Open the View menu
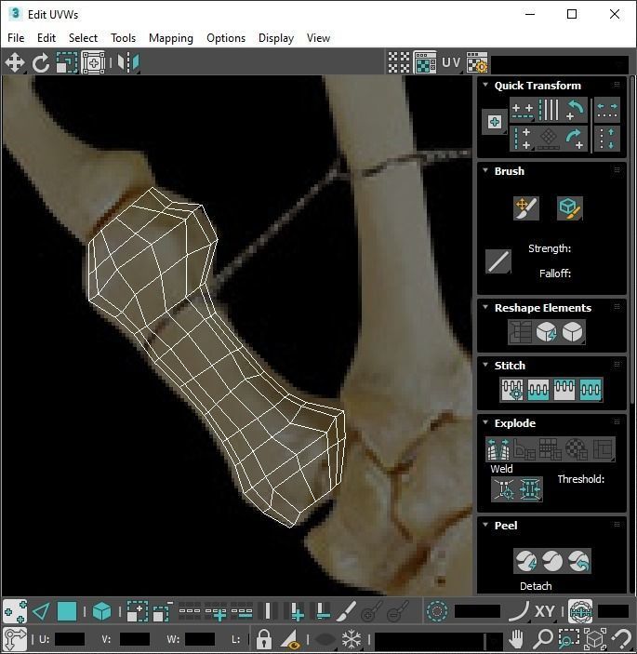 [318, 38]
